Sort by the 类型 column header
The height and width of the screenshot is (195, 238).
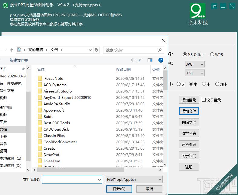[x=156, y=69]
